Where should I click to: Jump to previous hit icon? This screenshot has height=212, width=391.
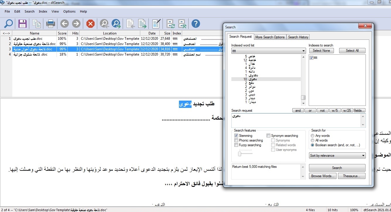(x=105, y=23)
